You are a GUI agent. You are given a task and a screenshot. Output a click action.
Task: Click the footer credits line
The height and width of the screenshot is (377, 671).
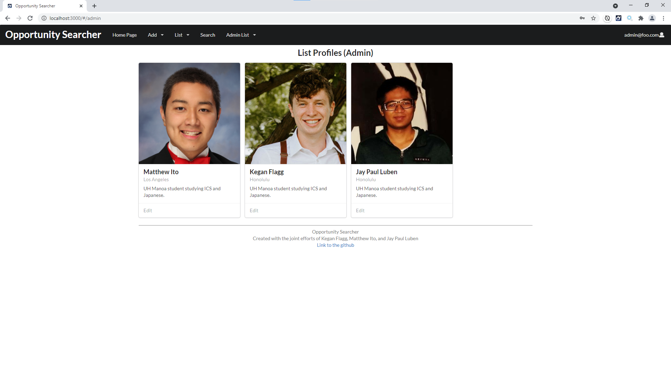tap(335, 238)
